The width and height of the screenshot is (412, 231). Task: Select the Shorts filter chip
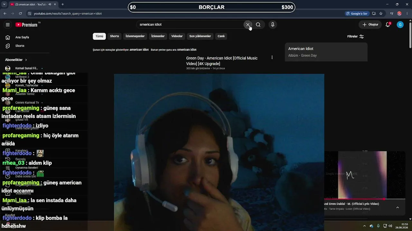tap(114, 36)
